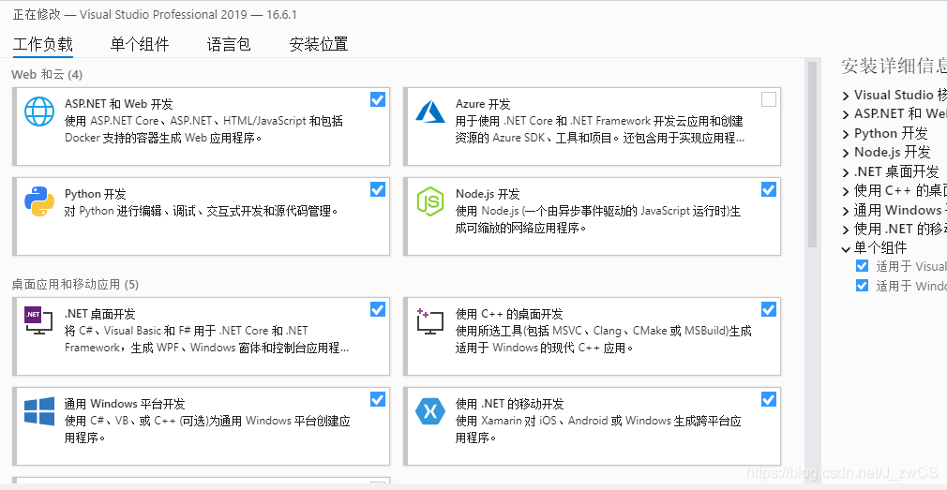Open the 语言包 tab
Image resolution: width=947 pixels, height=490 pixels.
(x=228, y=44)
